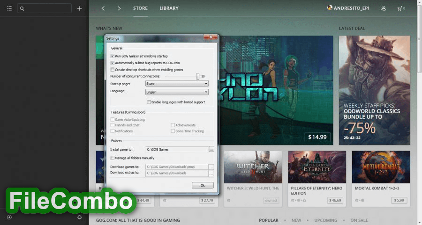Tick Game Time Tracking checkbox
The height and width of the screenshot is (225, 422).
(173, 131)
